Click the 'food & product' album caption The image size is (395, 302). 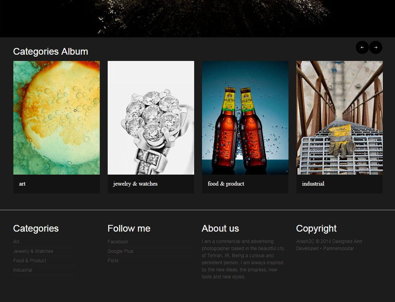[x=226, y=184]
